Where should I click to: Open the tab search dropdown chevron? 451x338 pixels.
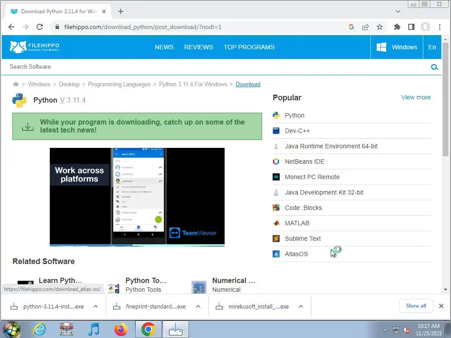398,11
